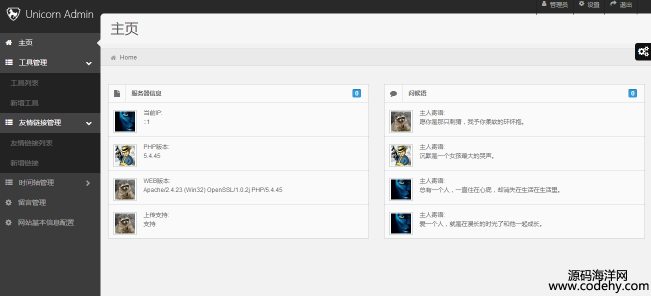Click 退出 to log out
The height and width of the screenshot is (296, 651).
[x=621, y=5]
